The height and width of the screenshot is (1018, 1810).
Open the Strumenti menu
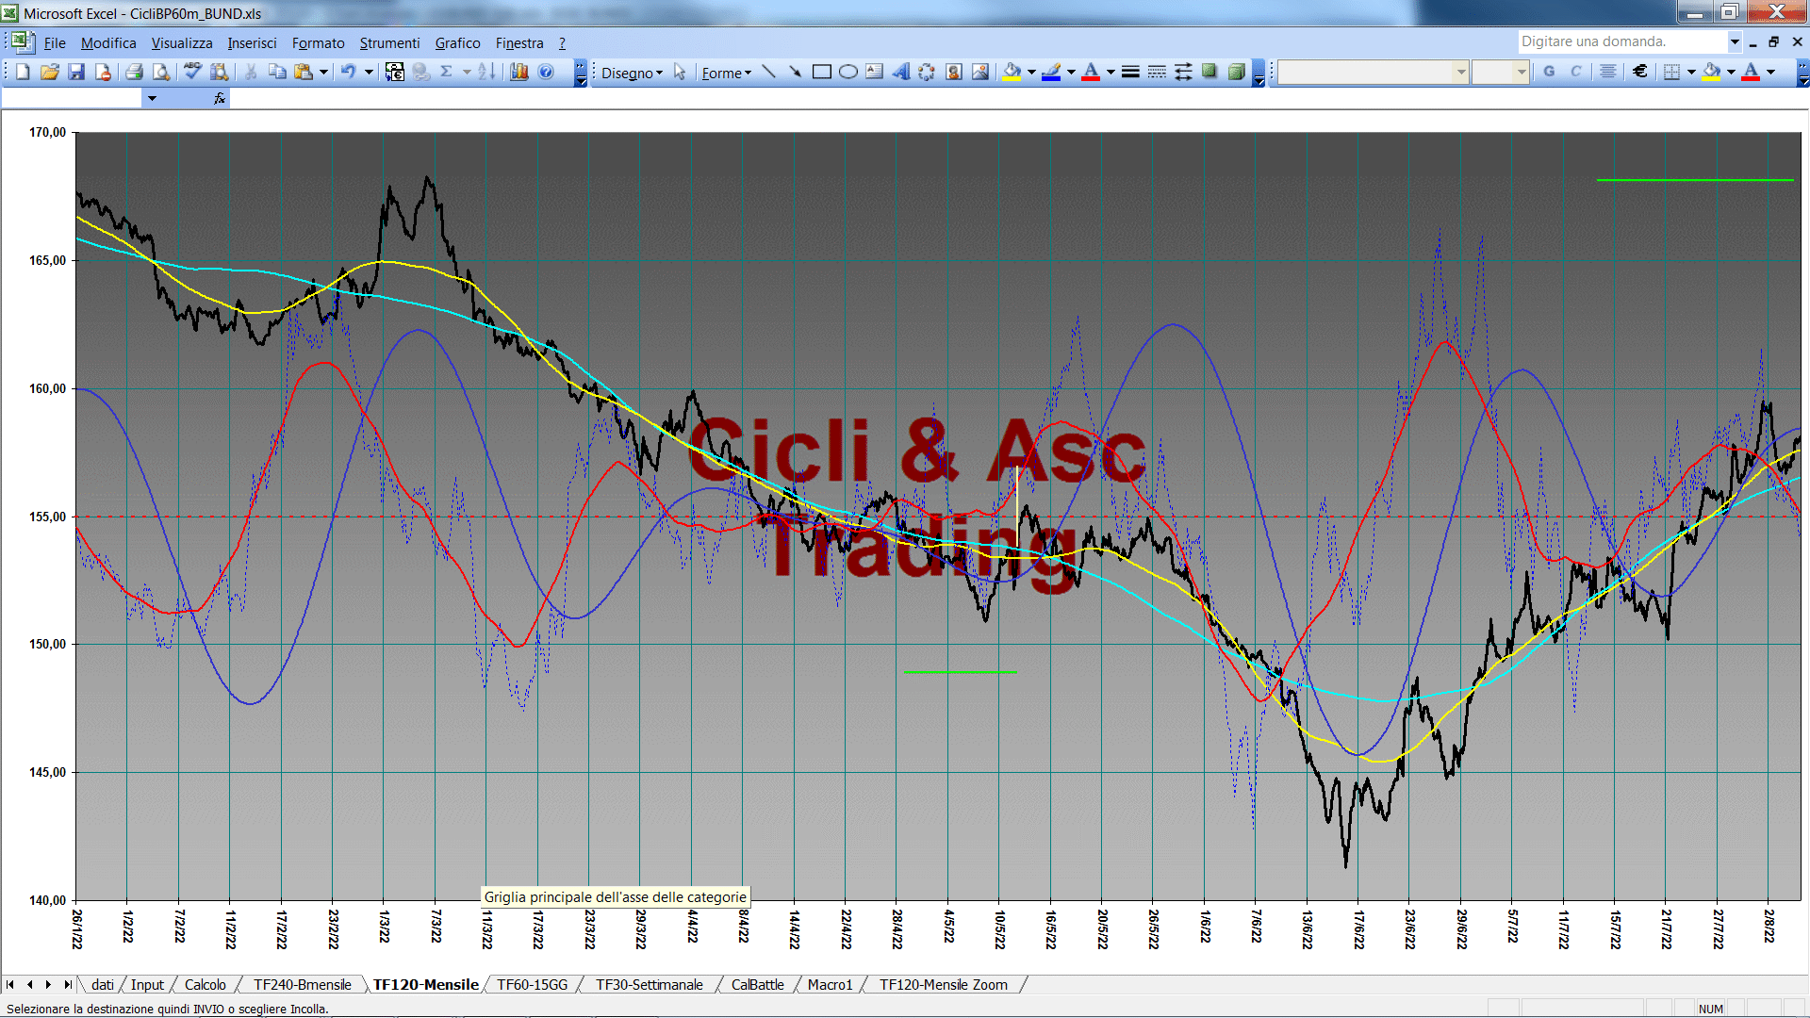[x=389, y=43]
